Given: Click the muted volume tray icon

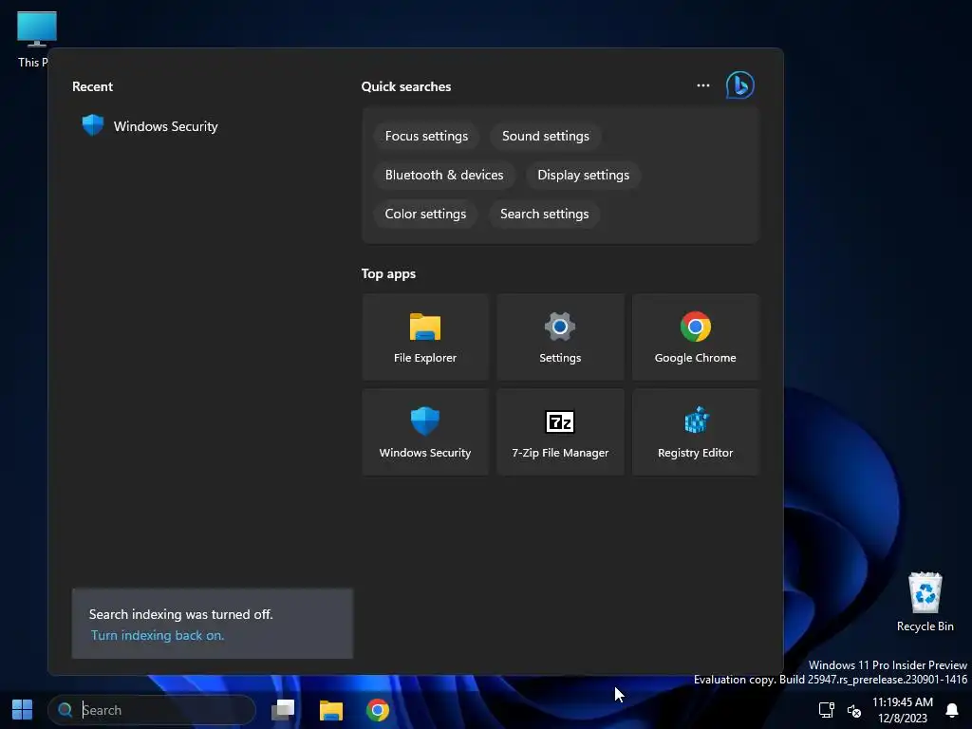Looking at the screenshot, I should coord(854,710).
